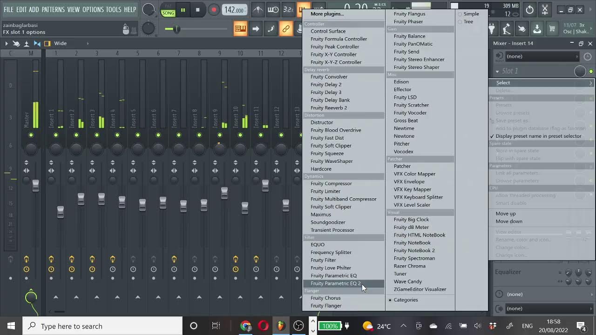Image resolution: width=596 pixels, height=335 pixels.
Task: Open the shopping cart icon
Action: 552,29
